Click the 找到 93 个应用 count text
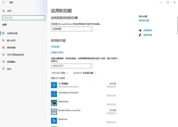This screenshot has width=178, height=127. coord(58,78)
